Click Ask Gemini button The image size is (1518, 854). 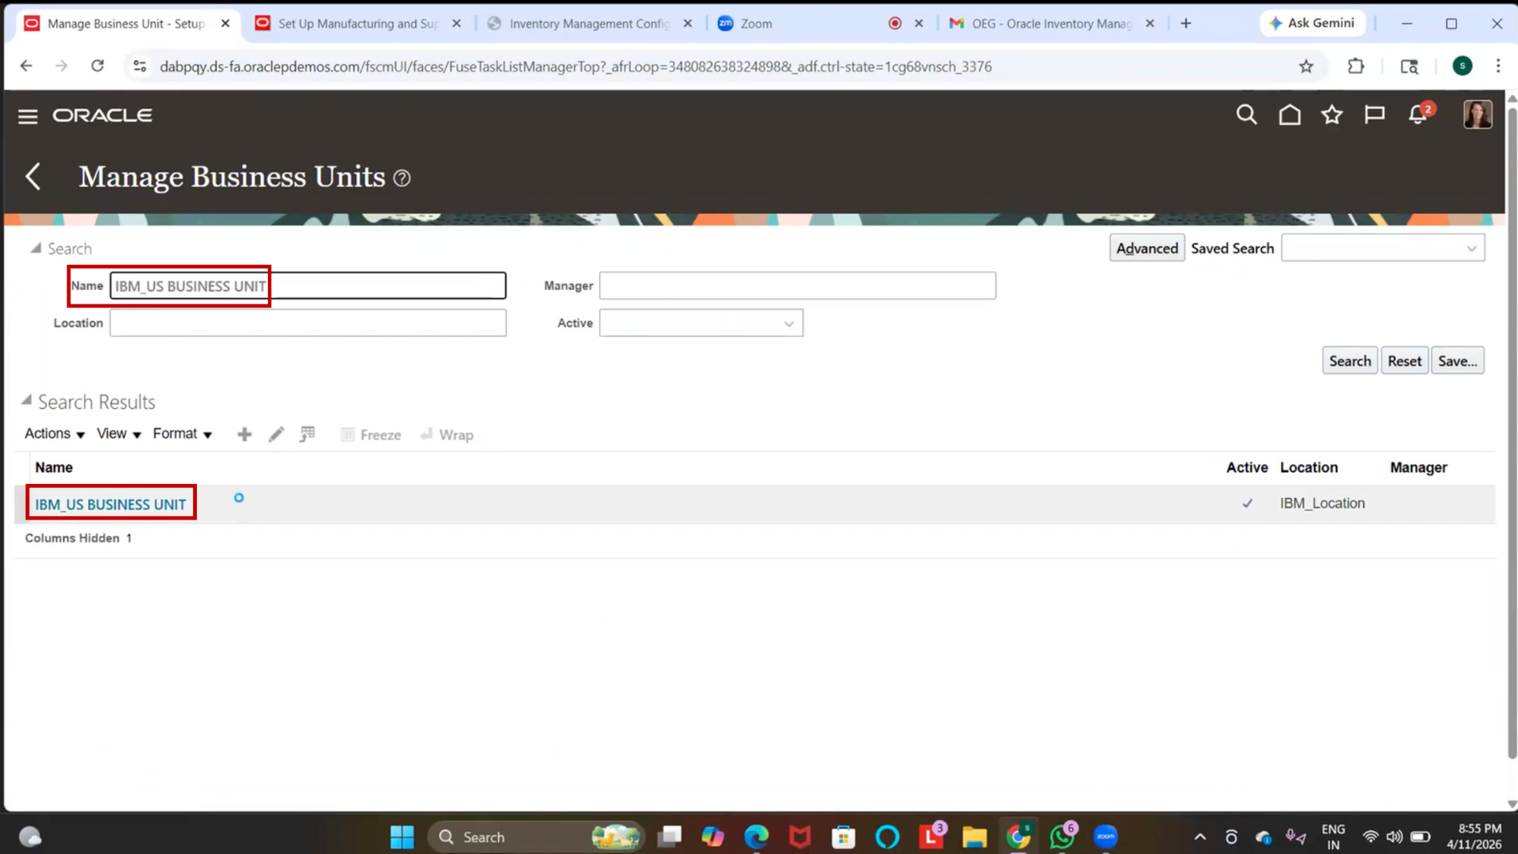(x=1312, y=23)
